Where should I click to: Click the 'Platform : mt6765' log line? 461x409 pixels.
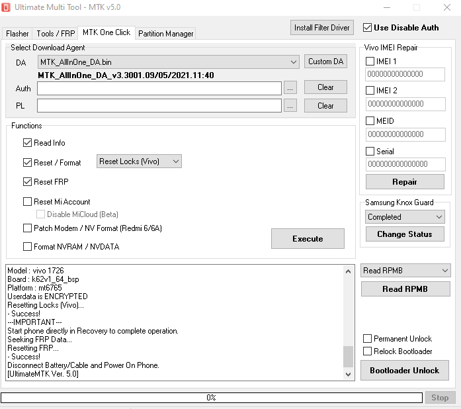pyautogui.click(x=34, y=287)
